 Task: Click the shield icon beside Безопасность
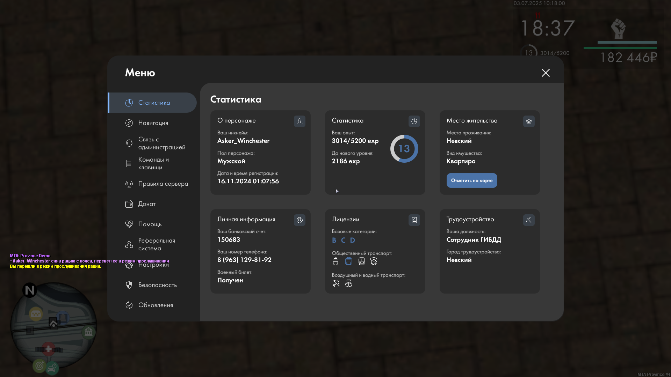129,285
